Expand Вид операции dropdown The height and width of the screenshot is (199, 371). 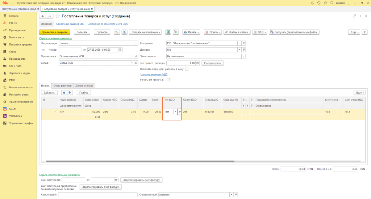136,43
